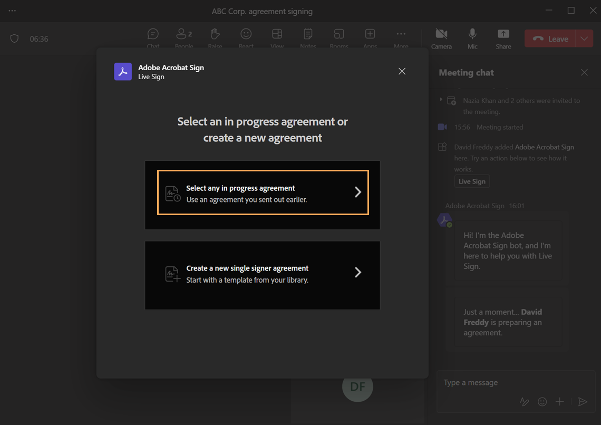Image resolution: width=601 pixels, height=425 pixels.
Task: Click the Type a message input field
Action: point(490,382)
